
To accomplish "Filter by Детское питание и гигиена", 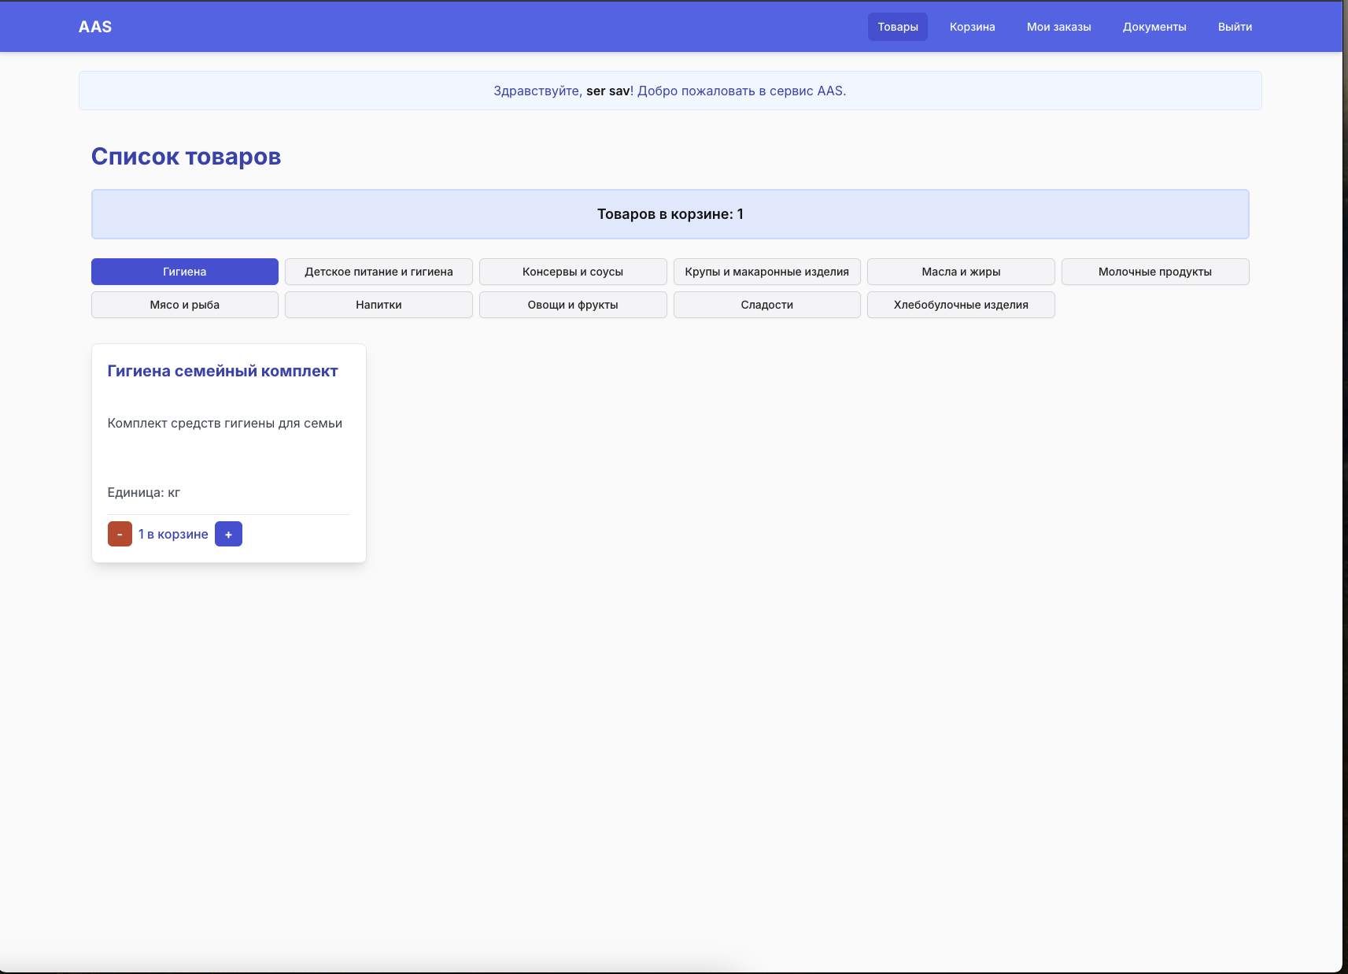I will point(379,272).
